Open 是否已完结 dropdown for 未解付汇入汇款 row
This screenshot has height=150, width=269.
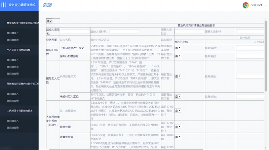(x=178, y=97)
